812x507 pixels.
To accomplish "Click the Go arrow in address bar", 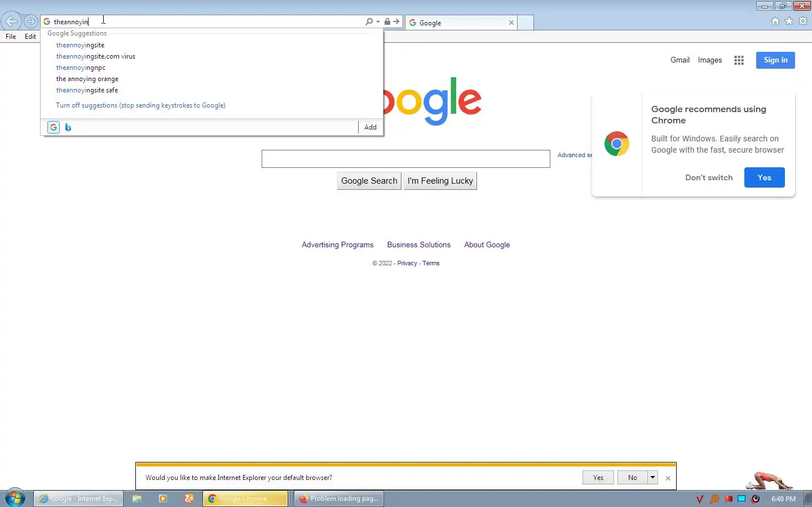I will click(396, 21).
